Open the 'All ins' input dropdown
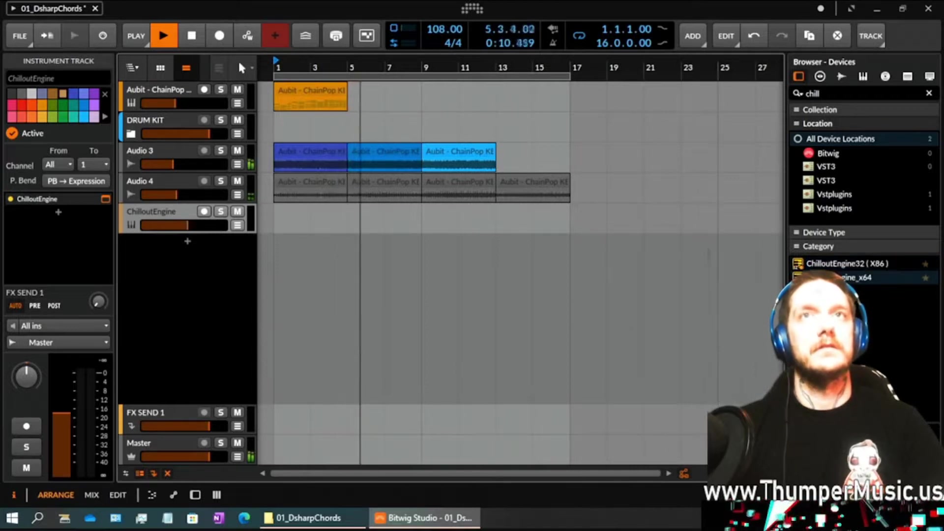Image resolution: width=944 pixels, height=531 pixels. 59,325
